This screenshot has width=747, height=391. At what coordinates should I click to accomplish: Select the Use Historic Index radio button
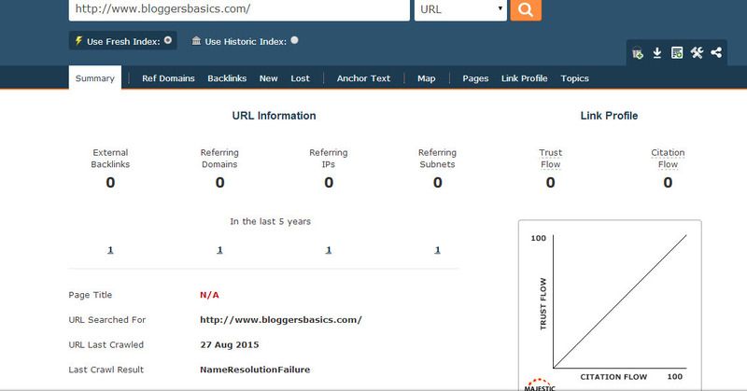coord(294,40)
